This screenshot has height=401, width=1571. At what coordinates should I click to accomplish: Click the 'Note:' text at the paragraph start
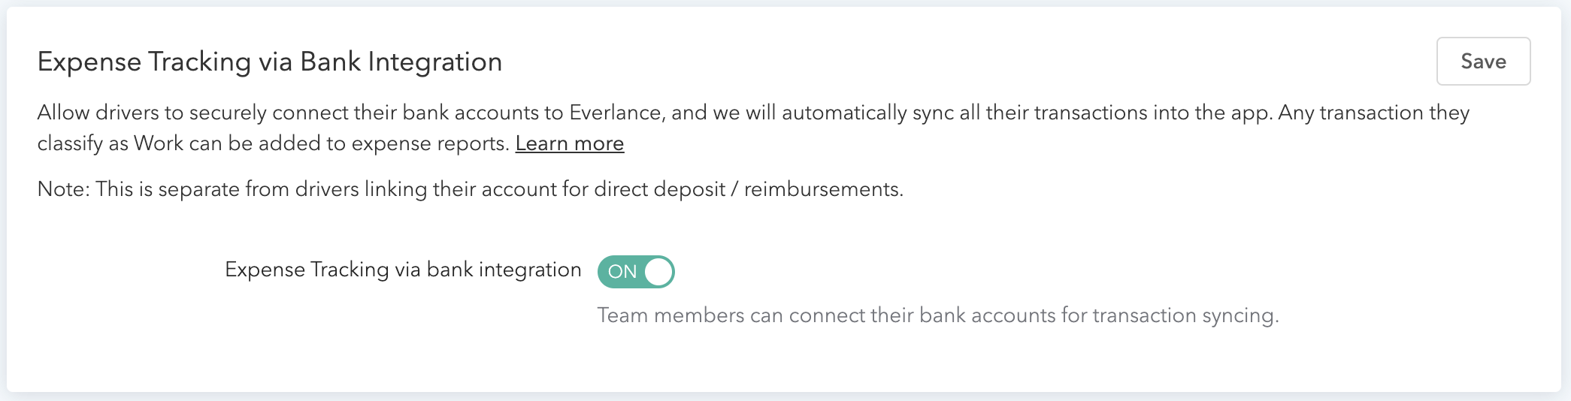63,189
